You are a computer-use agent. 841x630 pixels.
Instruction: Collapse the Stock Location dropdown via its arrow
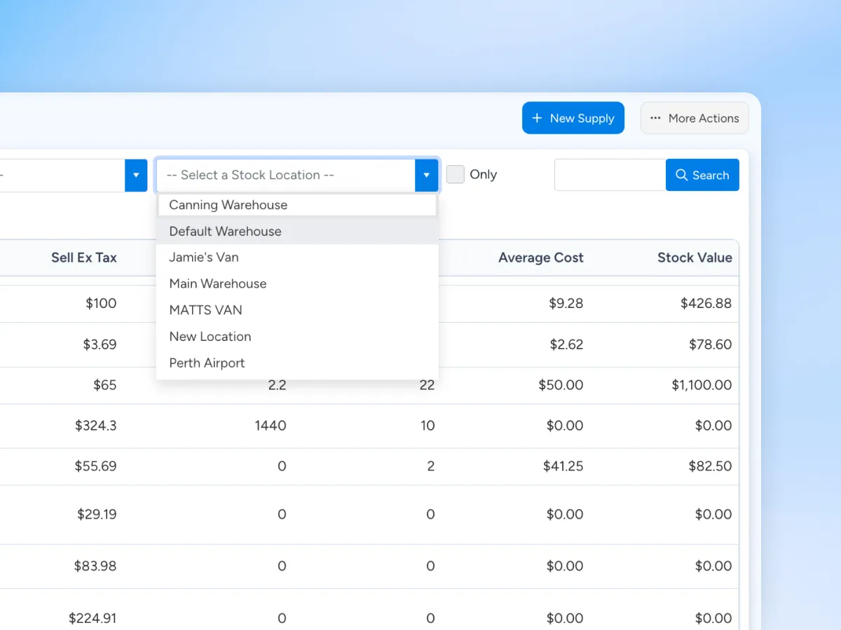(x=426, y=175)
